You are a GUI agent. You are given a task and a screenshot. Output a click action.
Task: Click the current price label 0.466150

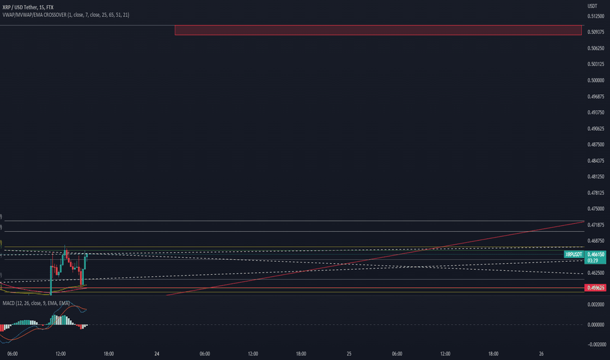click(596, 254)
